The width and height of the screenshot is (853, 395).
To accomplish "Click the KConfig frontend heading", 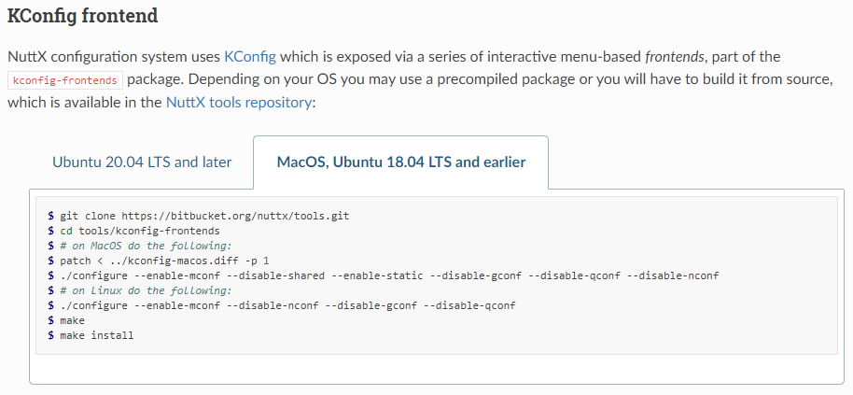I will tap(82, 16).
